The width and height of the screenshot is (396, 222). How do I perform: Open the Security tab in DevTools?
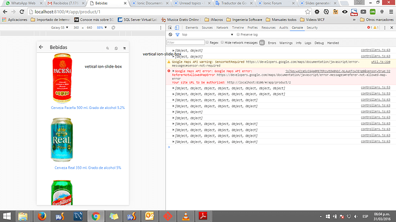click(x=312, y=28)
